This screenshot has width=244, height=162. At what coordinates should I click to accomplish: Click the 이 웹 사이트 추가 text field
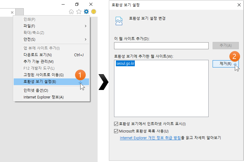[x=161, y=46]
